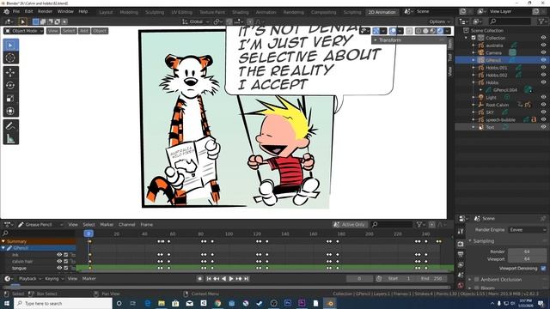Open the Edit menu
Screen dimensions: 550x309
28,11
